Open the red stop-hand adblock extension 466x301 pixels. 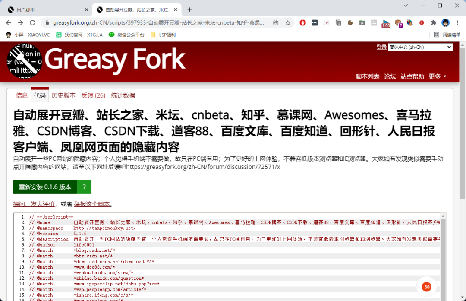(302, 22)
